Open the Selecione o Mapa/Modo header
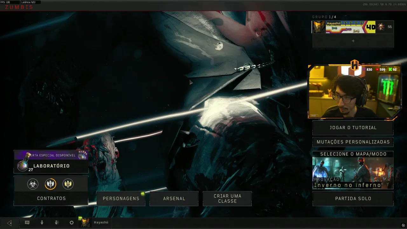 (353, 154)
